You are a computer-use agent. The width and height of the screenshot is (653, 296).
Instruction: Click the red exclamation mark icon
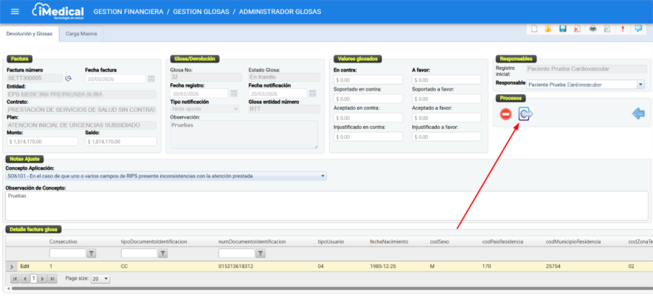click(x=623, y=29)
